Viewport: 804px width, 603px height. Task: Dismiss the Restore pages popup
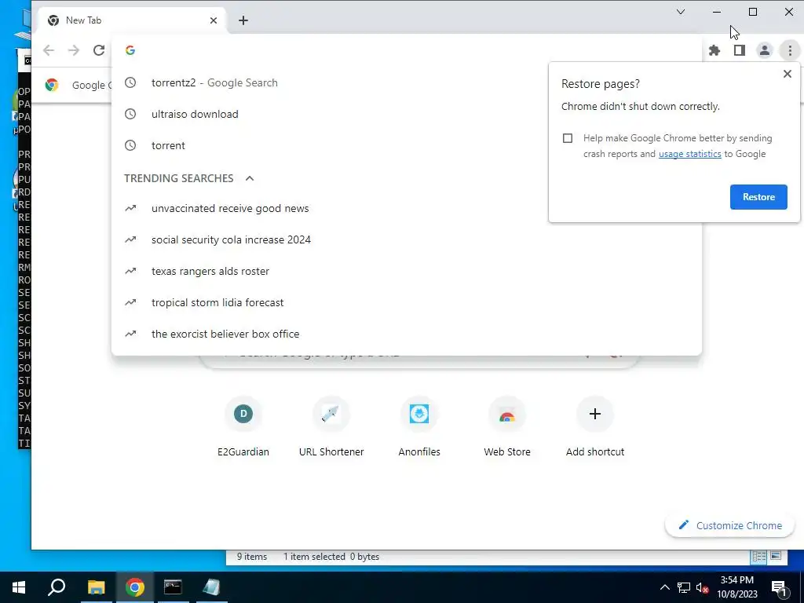point(788,74)
